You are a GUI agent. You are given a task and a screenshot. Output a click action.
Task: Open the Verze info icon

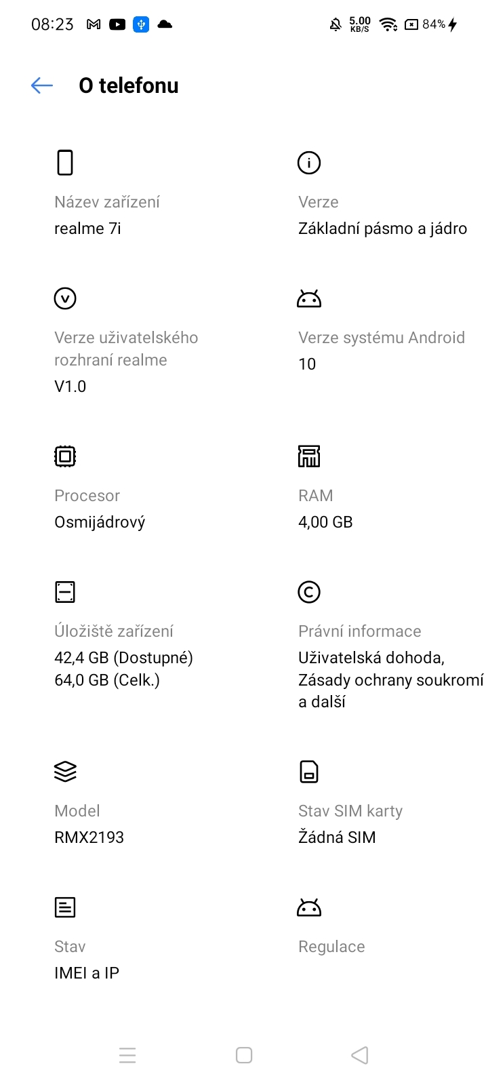pos(309,162)
